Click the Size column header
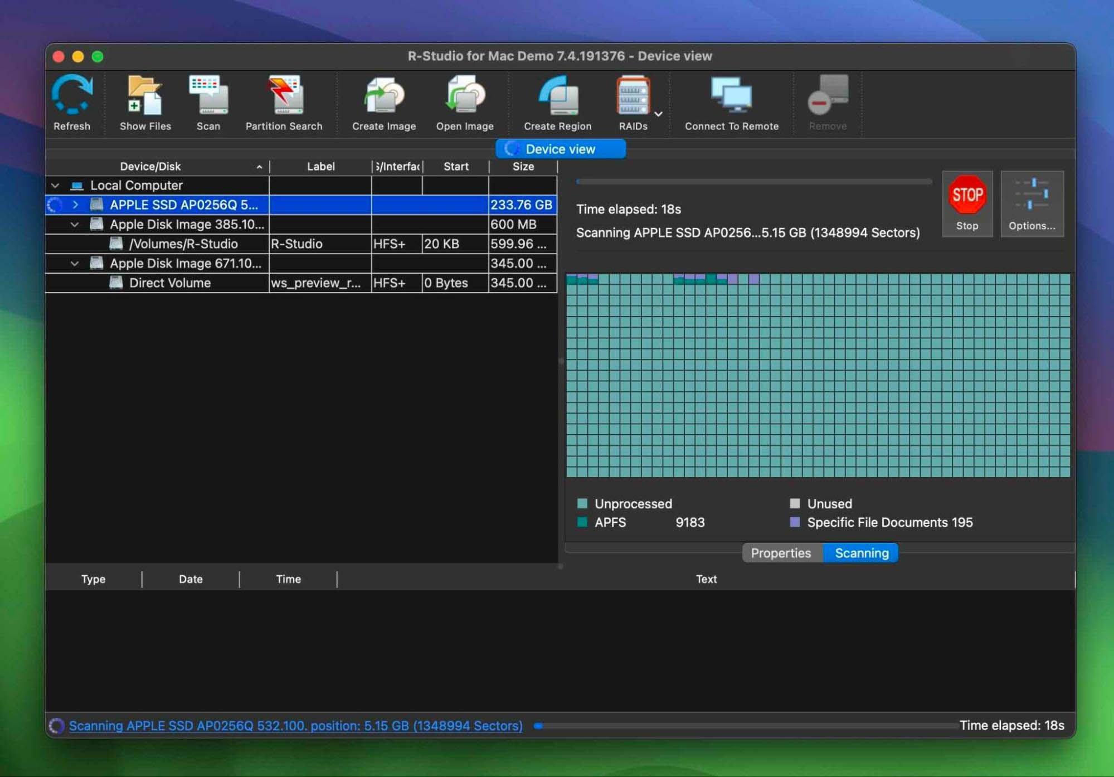1114x777 pixels. click(x=523, y=166)
